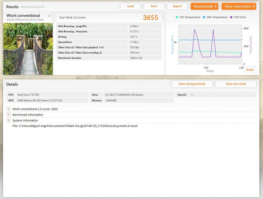Click the AMD Radeon R9 200 Series value
This screenshot has width=263, height=199.
coord(40,100)
